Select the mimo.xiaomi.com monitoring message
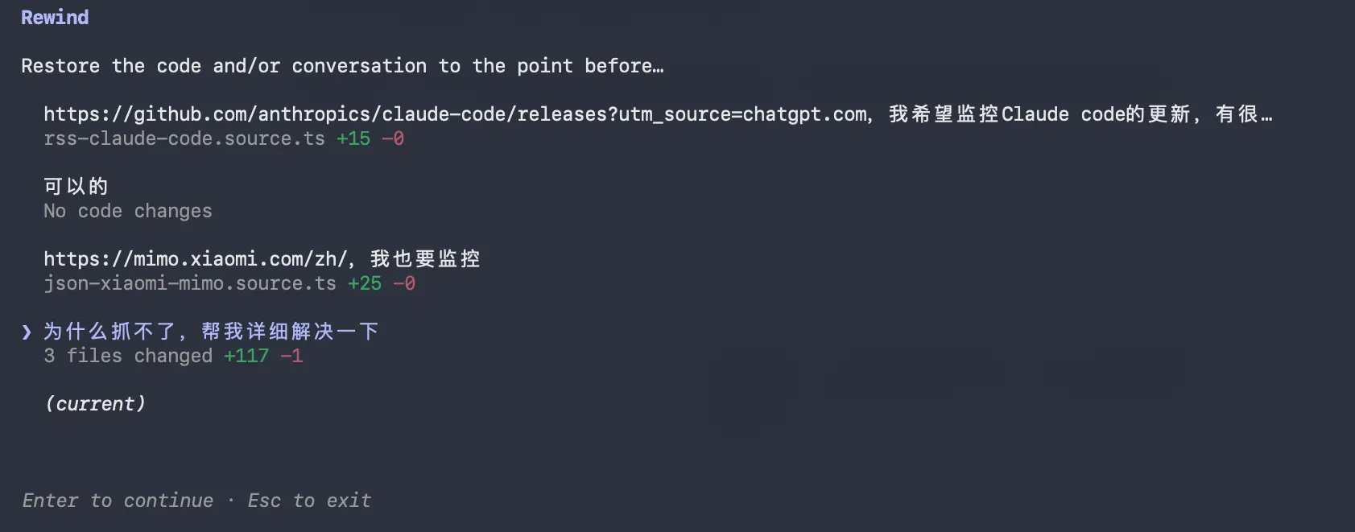This screenshot has height=532, width=1355. coord(262,259)
